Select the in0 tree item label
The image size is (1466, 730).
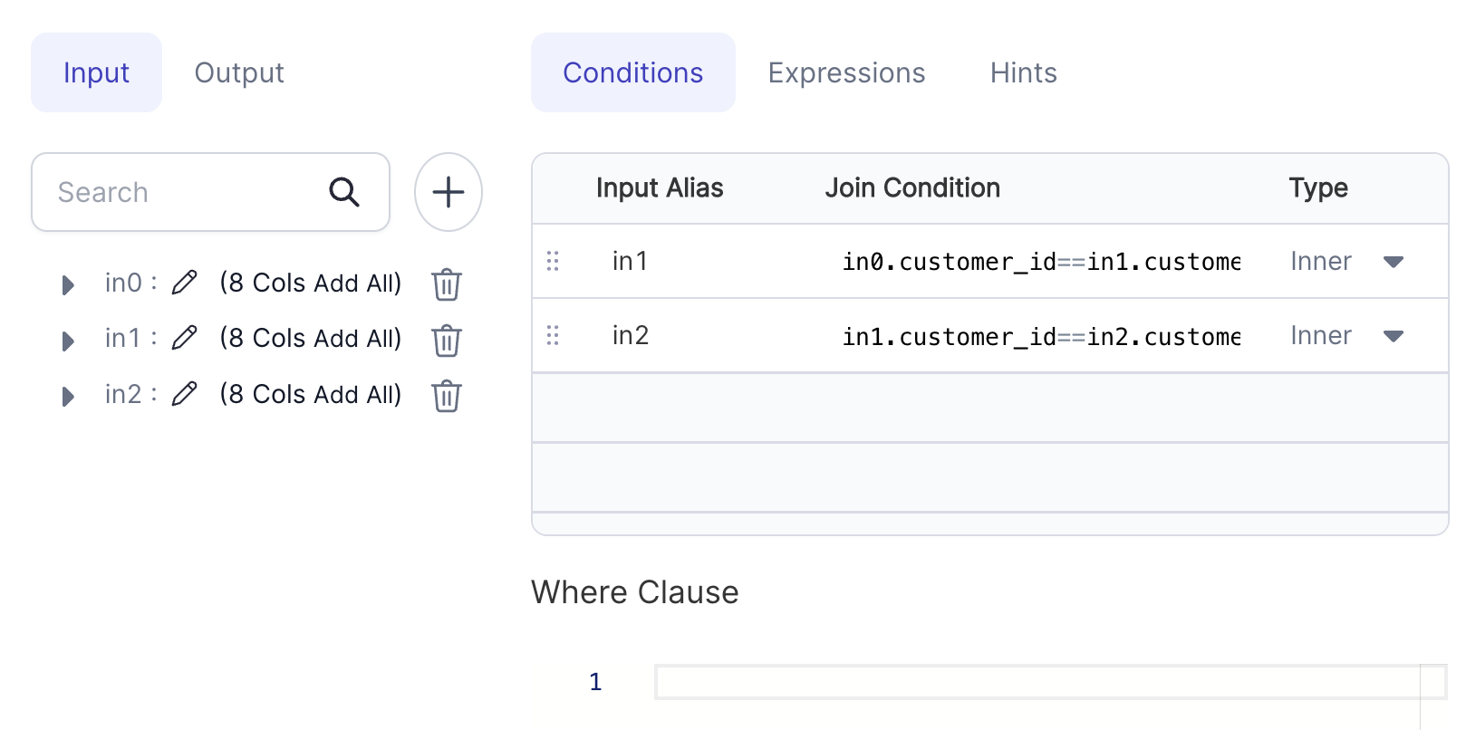(123, 283)
